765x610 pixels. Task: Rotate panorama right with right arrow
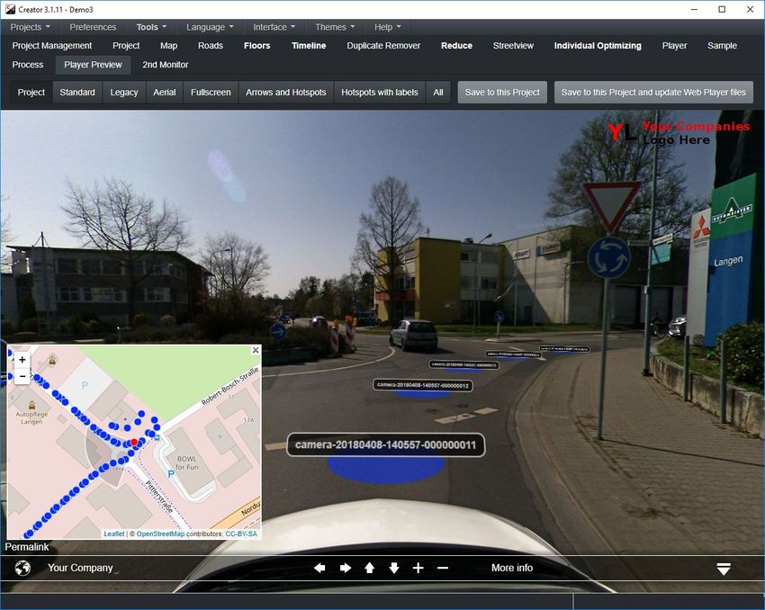click(346, 568)
